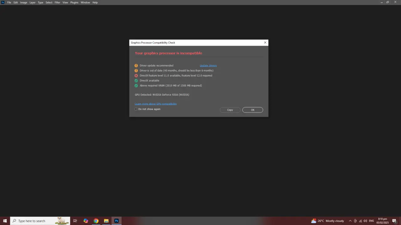This screenshot has height=225, width=401.
Task: Open Task View on the taskbar
Action: 75,221
